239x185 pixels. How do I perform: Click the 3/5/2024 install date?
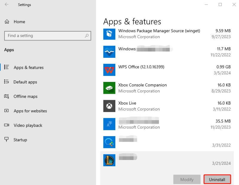[x=222, y=73]
